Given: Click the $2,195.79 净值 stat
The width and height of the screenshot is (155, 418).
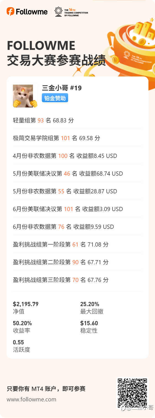Looking at the screenshot, I should coord(26,307).
